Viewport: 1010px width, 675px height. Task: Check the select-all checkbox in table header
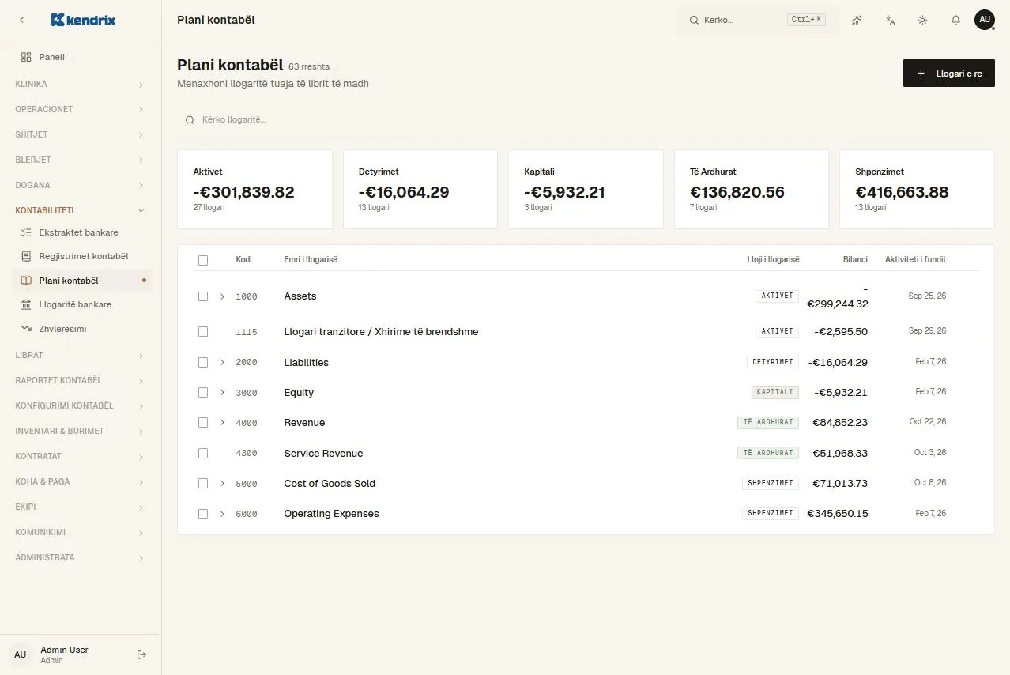pos(203,260)
